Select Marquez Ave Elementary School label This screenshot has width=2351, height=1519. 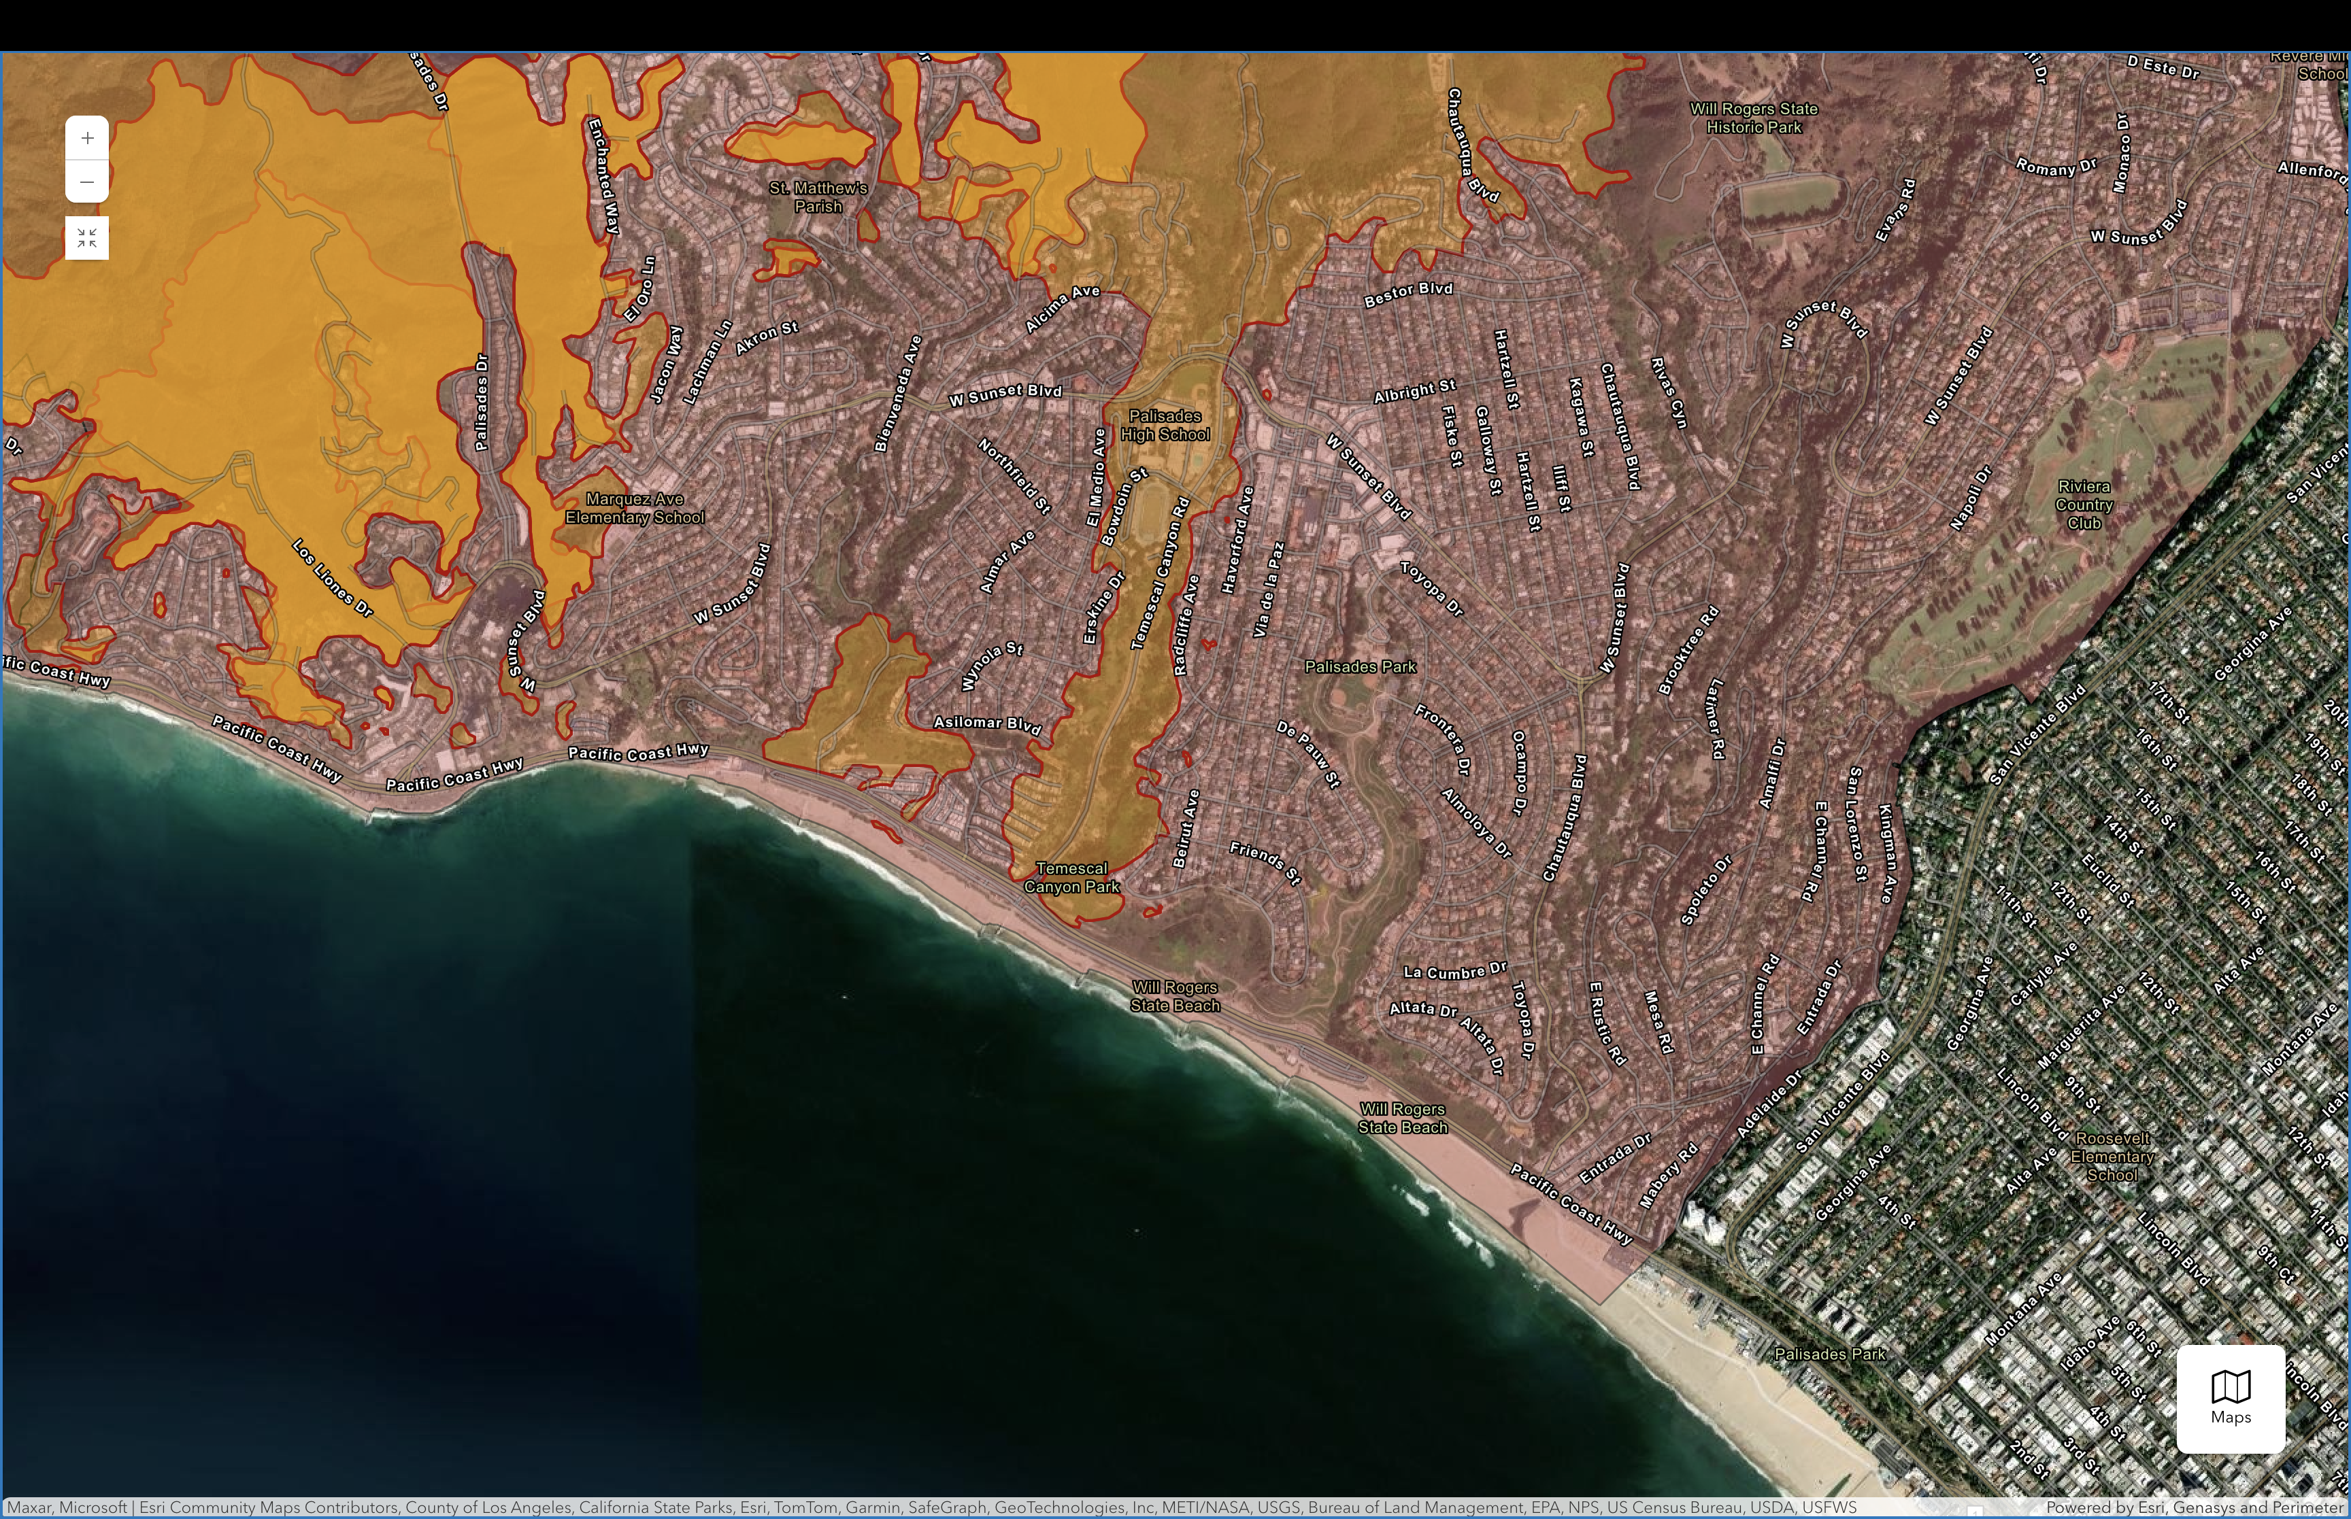(x=635, y=508)
